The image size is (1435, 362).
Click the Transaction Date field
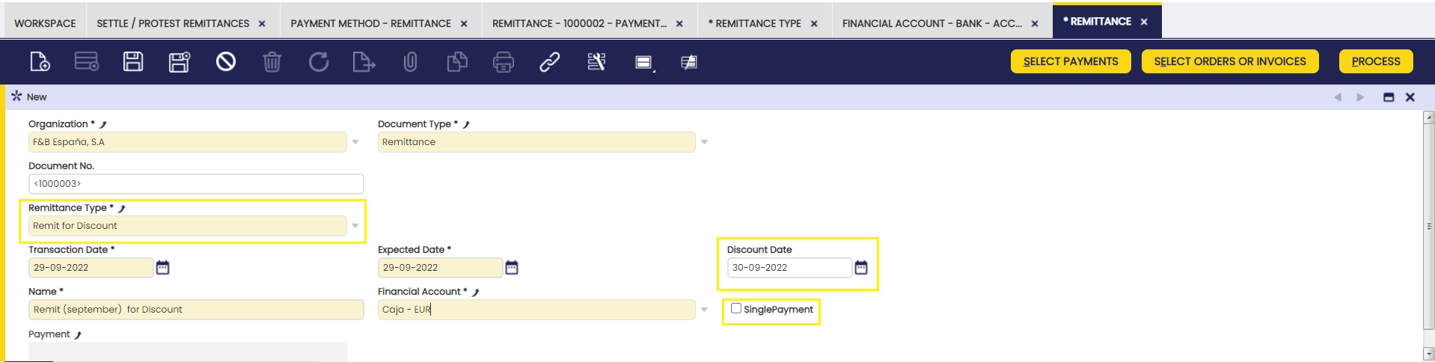coord(91,268)
